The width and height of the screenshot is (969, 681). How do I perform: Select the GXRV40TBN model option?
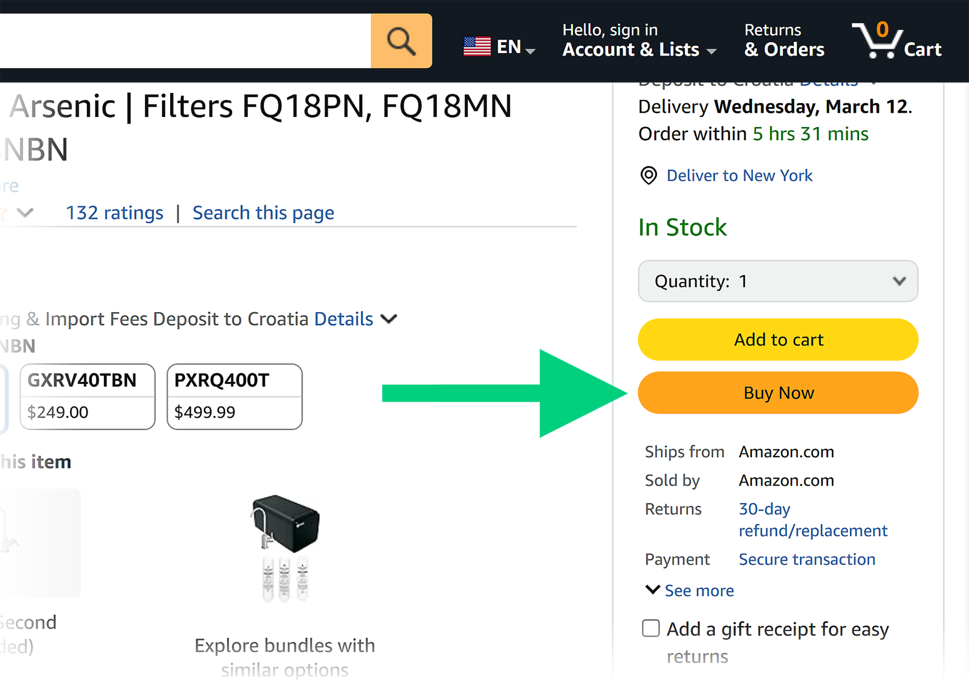coord(87,396)
